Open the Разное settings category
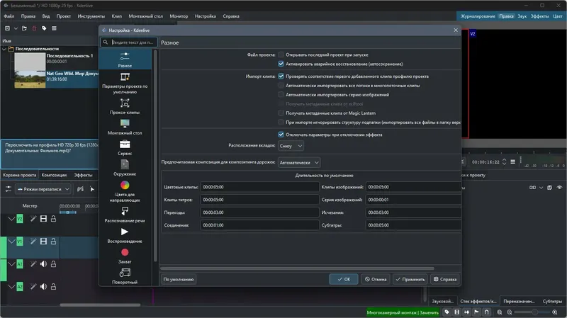Image resolution: width=567 pixels, height=318 pixels. pyautogui.click(x=125, y=59)
